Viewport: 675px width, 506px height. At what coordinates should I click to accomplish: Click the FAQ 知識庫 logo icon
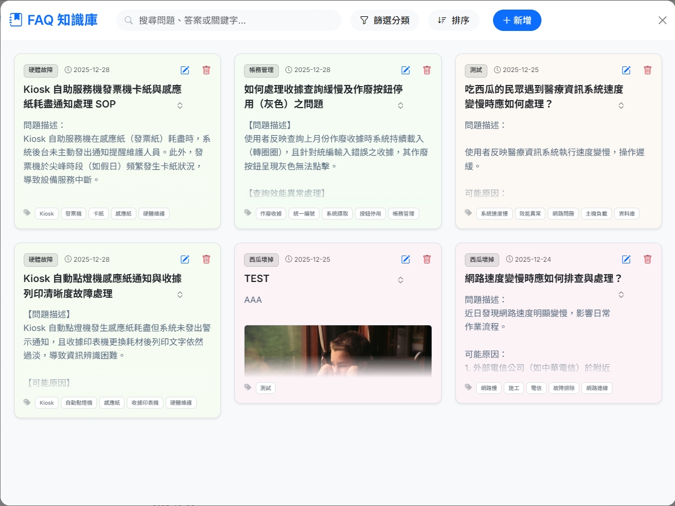[15, 20]
